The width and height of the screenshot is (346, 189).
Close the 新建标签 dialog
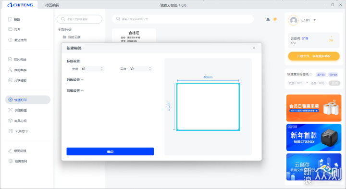point(254,48)
